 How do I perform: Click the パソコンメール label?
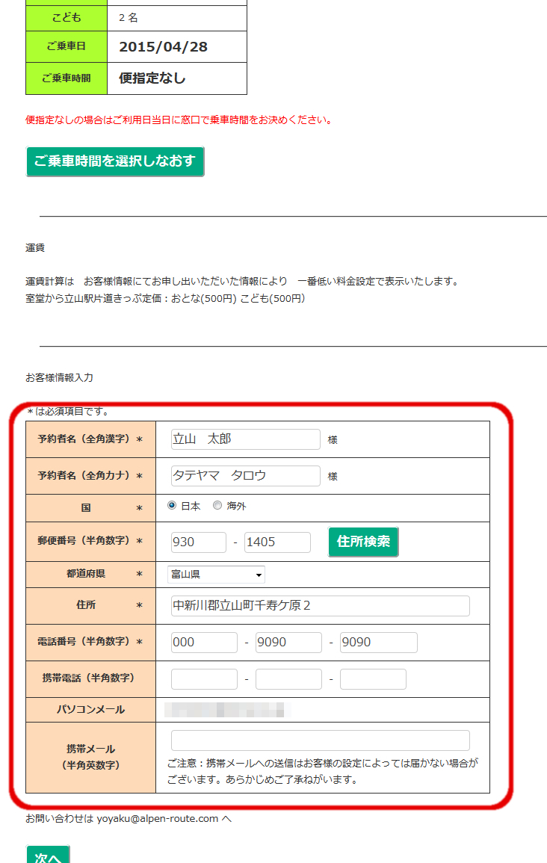91,710
